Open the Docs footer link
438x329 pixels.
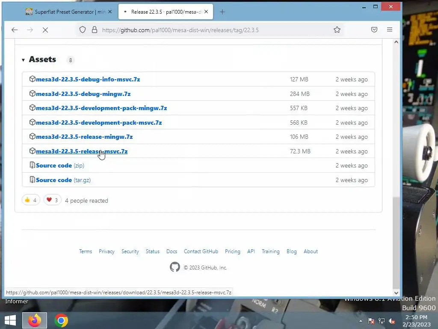172,251
